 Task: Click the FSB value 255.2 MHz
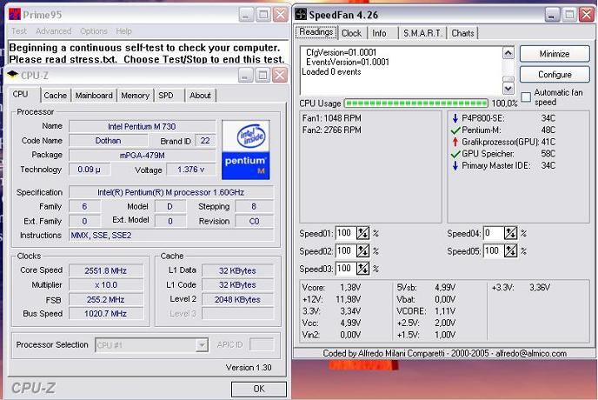106,300
